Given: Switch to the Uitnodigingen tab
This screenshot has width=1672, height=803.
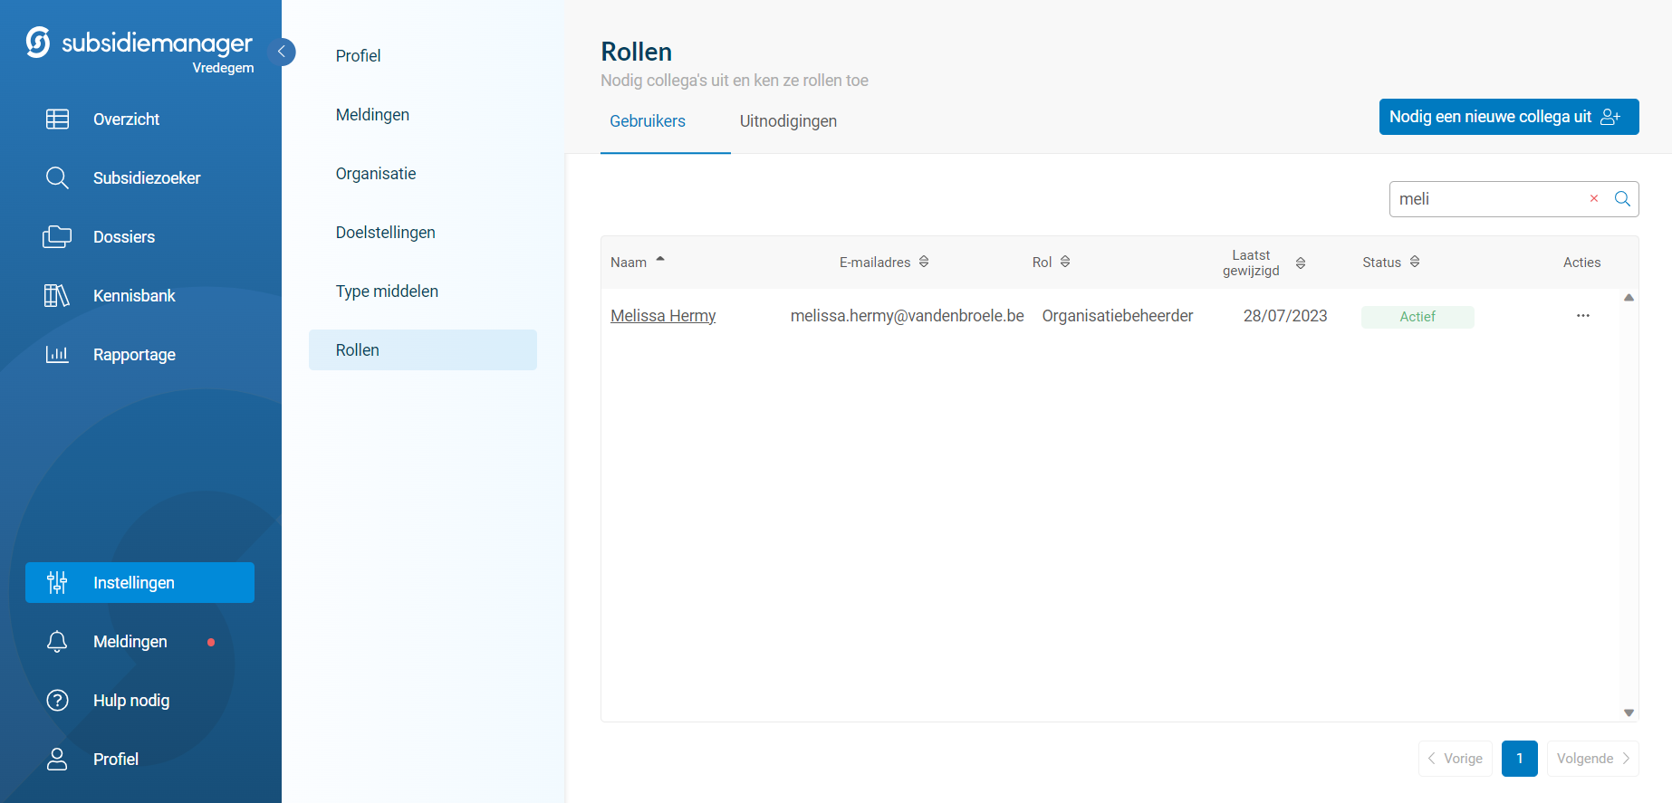Looking at the screenshot, I should (x=788, y=121).
